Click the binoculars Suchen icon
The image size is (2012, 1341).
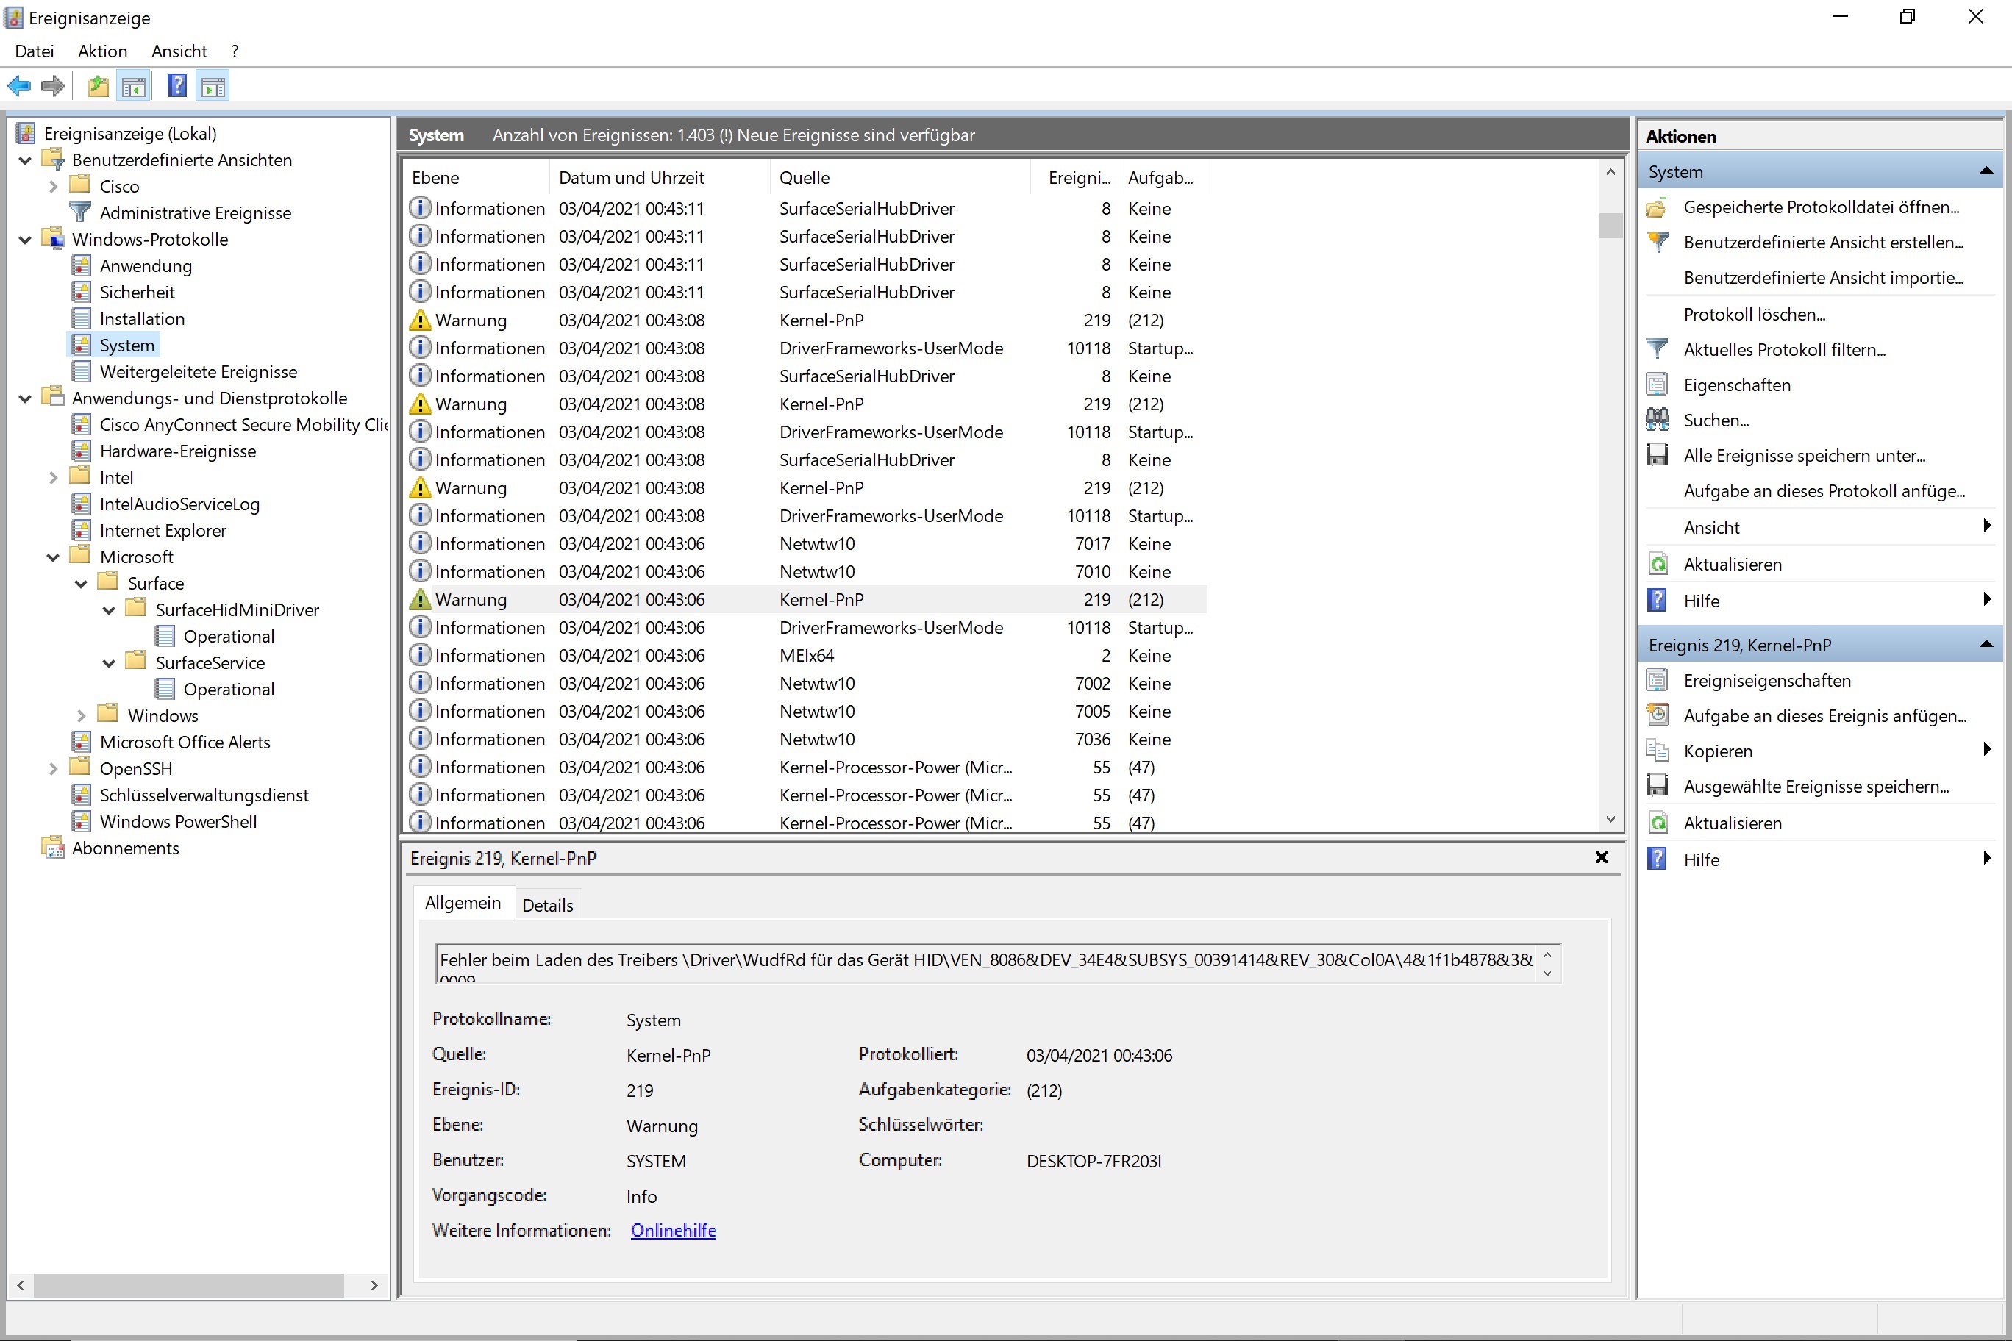pos(1657,420)
